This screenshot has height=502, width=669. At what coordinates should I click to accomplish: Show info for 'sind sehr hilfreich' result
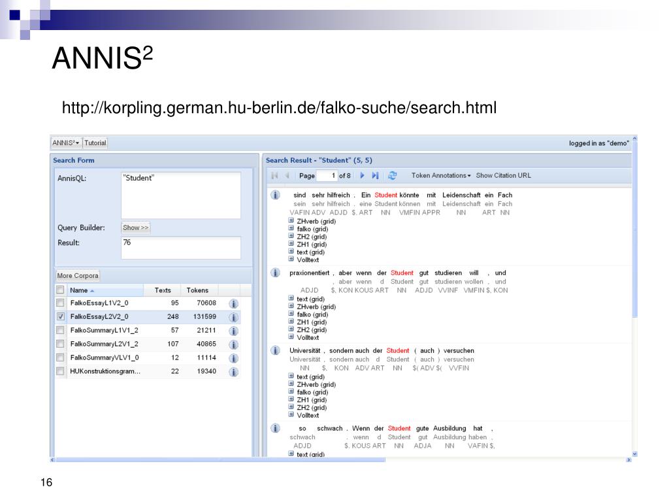(x=276, y=195)
